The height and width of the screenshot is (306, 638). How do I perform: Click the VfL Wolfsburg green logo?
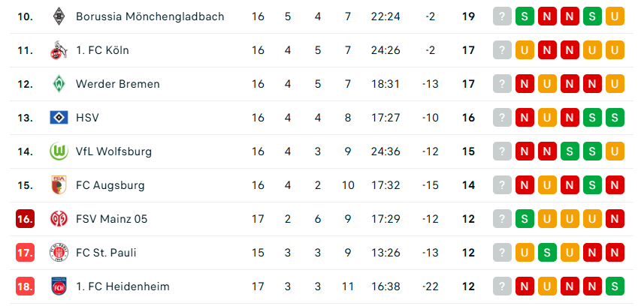pos(59,151)
